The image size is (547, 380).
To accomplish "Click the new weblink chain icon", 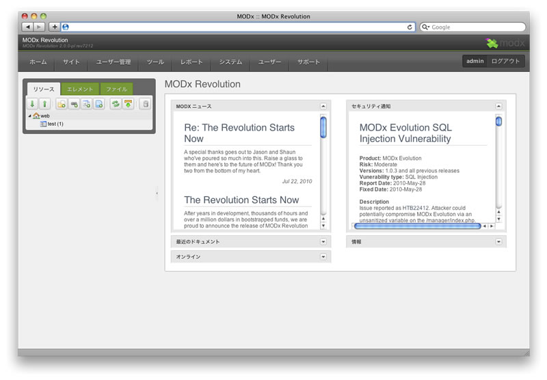I will pos(74,104).
